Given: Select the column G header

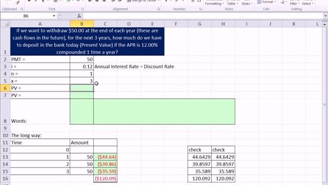Looking at the screenshot, I should coord(199,24).
